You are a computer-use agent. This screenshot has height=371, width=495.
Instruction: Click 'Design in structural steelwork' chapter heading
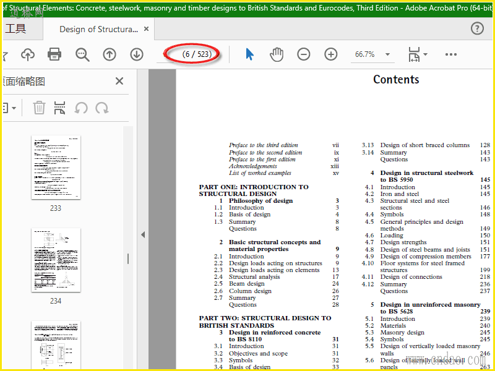[427, 173]
